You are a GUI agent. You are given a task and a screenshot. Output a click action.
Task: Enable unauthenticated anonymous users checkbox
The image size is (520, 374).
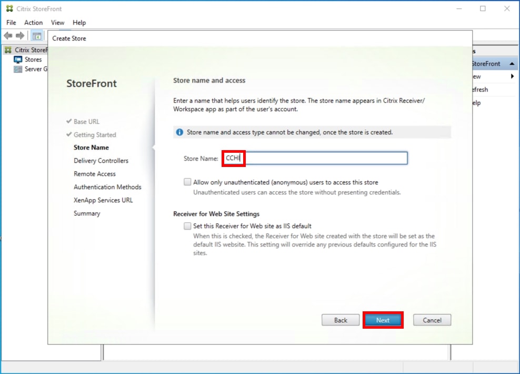(187, 182)
